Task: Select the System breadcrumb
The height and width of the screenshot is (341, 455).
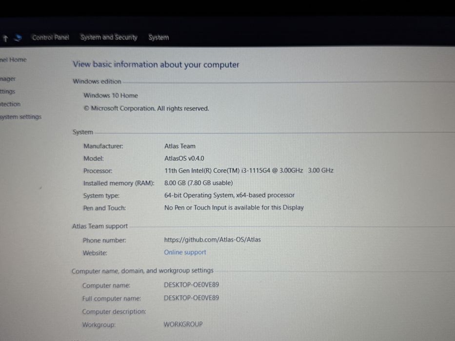Action: [158, 38]
